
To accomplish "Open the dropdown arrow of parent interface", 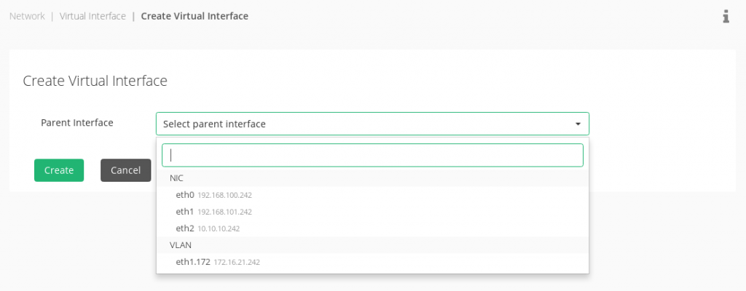I will (x=578, y=124).
